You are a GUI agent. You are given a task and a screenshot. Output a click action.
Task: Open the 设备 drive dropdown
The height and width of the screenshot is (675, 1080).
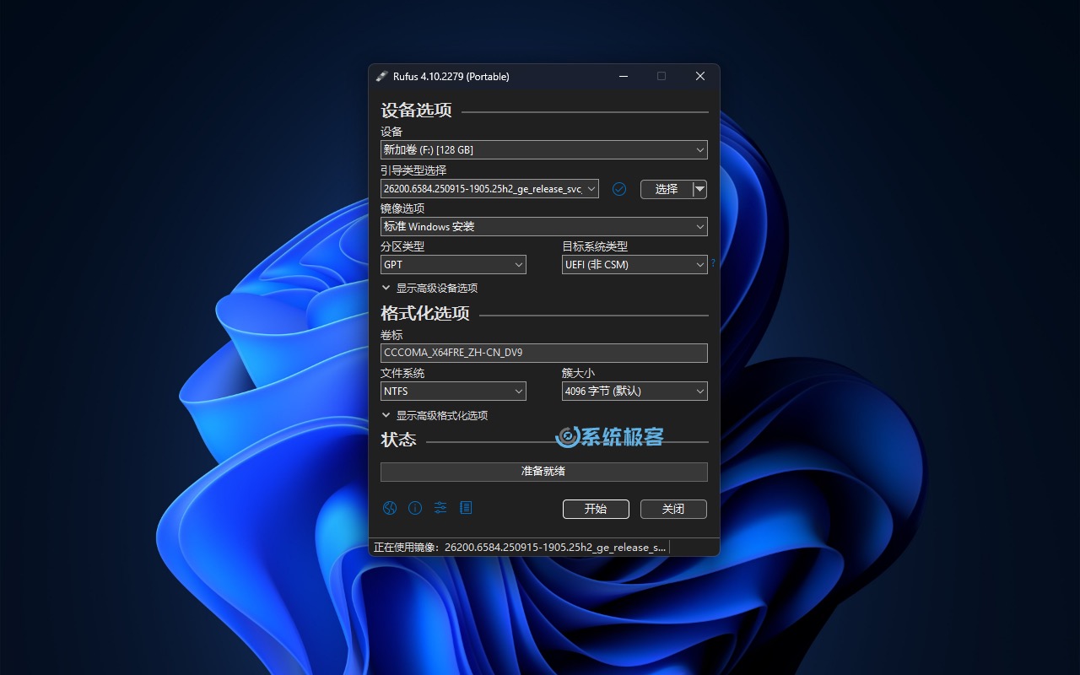(x=543, y=150)
